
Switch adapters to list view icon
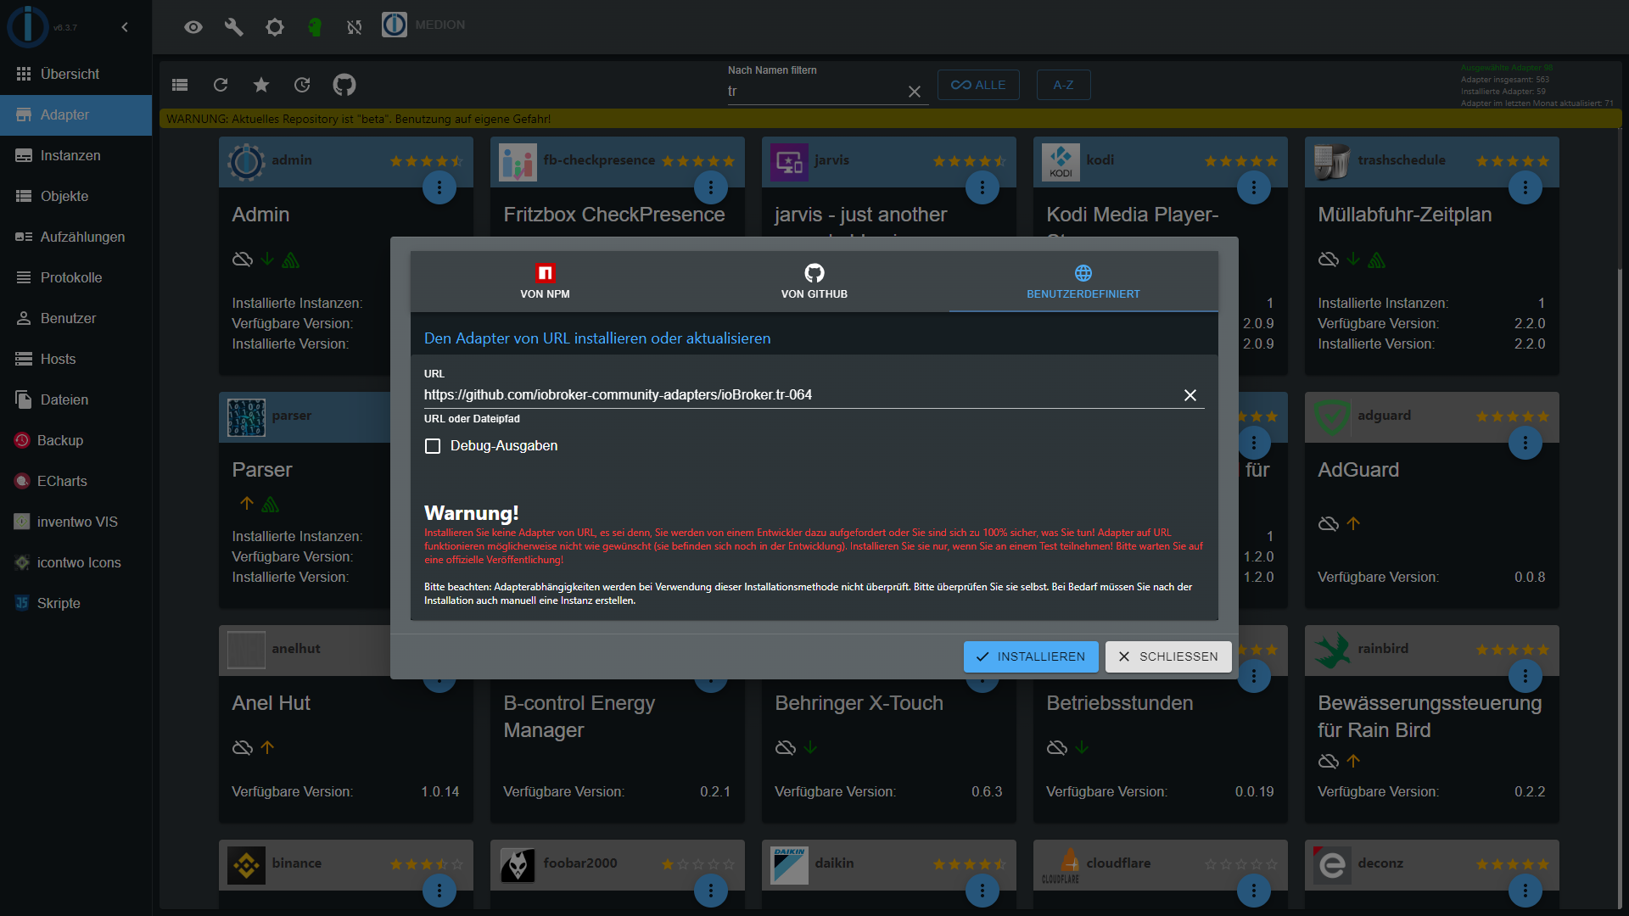[180, 85]
